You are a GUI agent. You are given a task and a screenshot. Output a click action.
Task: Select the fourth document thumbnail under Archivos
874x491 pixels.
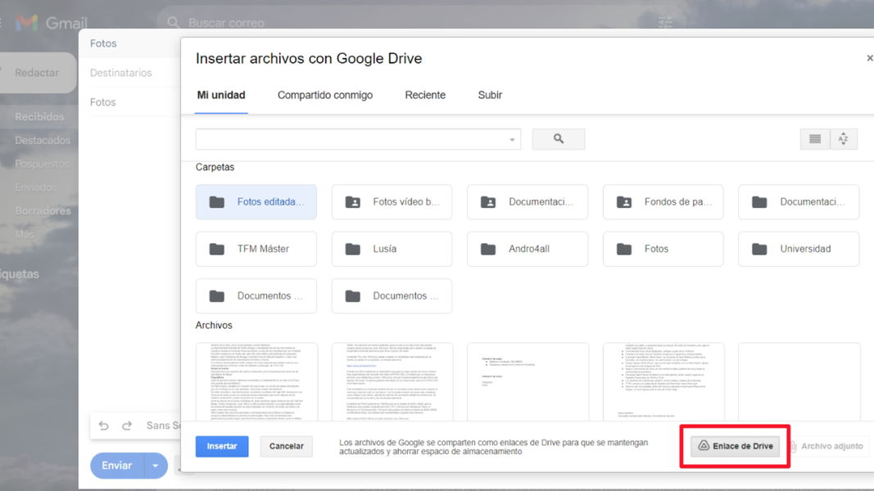point(663,382)
